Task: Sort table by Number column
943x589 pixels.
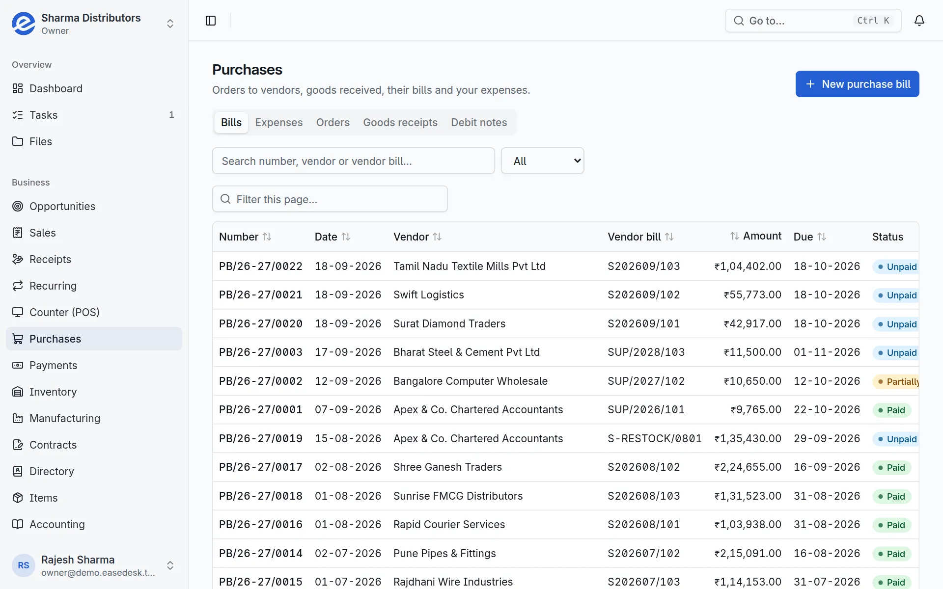Action: (x=245, y=237)
